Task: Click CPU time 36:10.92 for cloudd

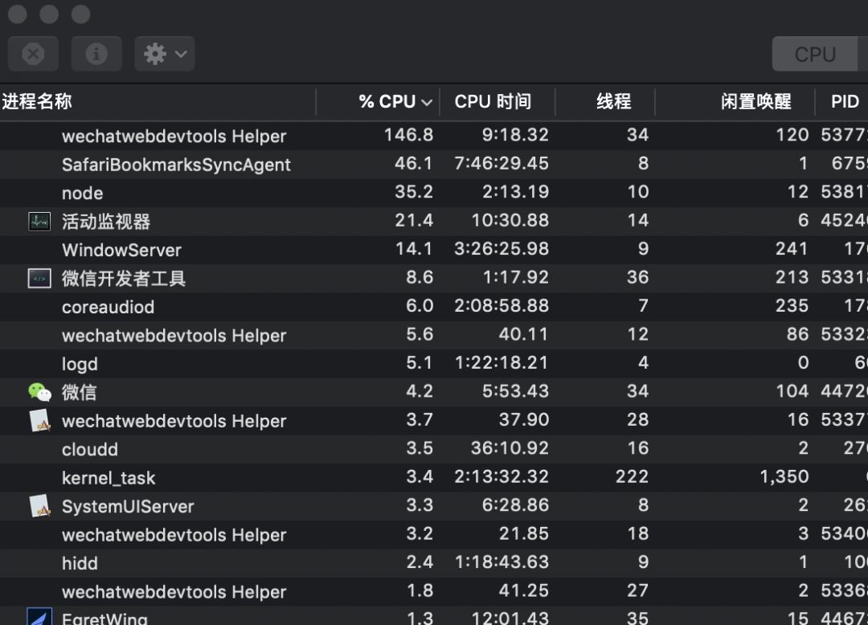Action: pyautogui.click(x=510, y=448)
